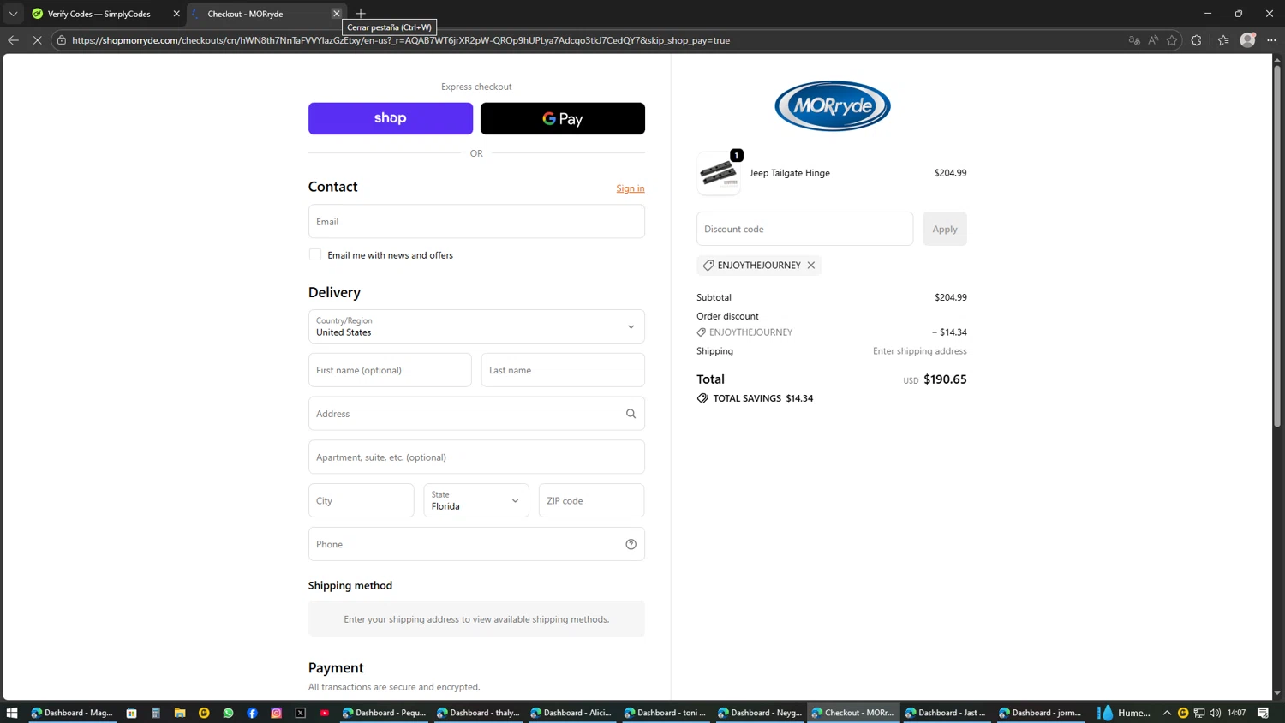The width and height of the screenshot is (1285, 723).
Task: Open the notification center icon
Action: (1263, 713)
